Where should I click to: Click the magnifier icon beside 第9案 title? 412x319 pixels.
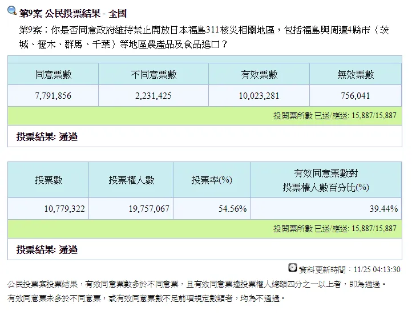coord(12,11)
